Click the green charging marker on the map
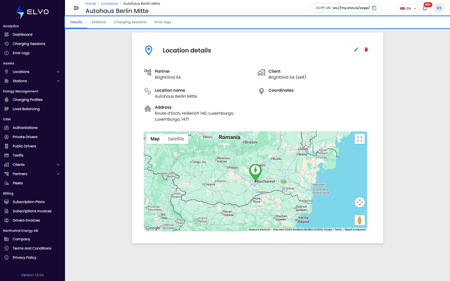Screen dimensions: 450x281 pos(255,172)
